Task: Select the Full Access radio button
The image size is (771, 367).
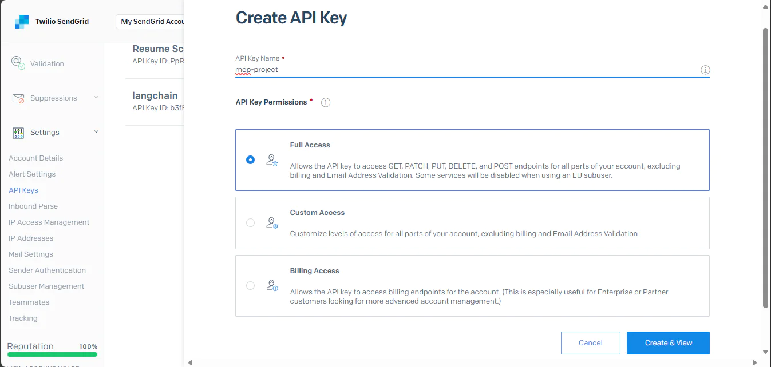Action: coord(250,160)
